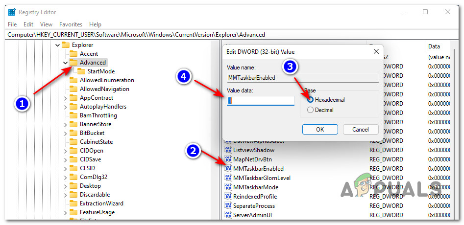The image size is (464, 225).
Task: Close the Edit DWORD dialog with X
Action: coord(376,52)
